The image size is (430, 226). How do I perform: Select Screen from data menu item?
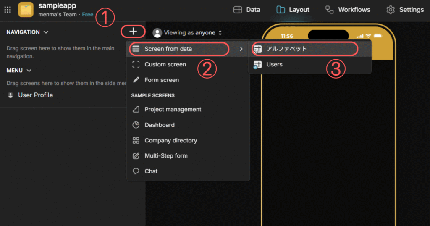pyautogui.click(x=188, y=49)
